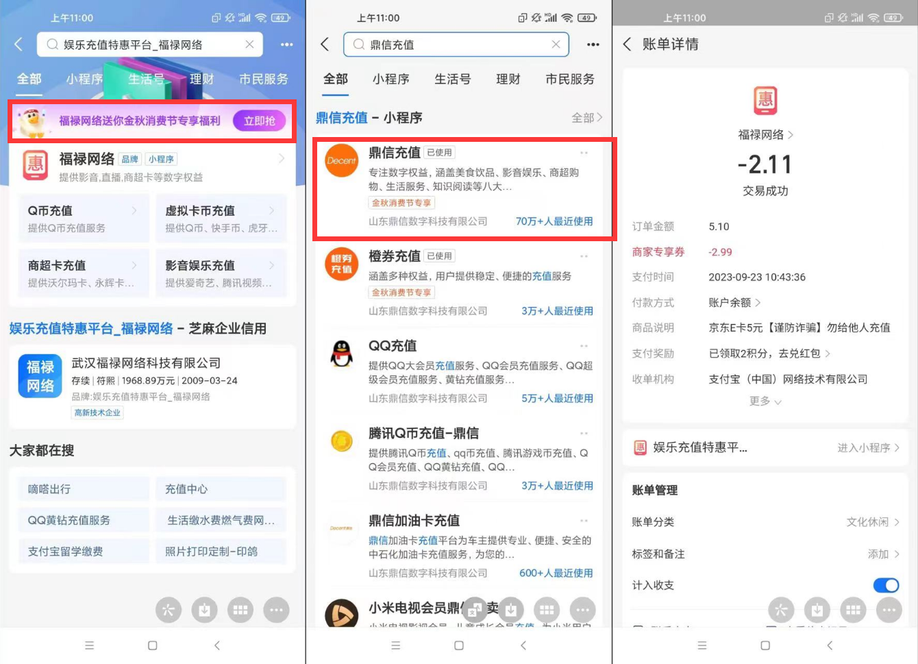The image size is (918, 664).
Task: Open the 鼎信加油卡充值 icon
Action: click(x=341, y=528)
